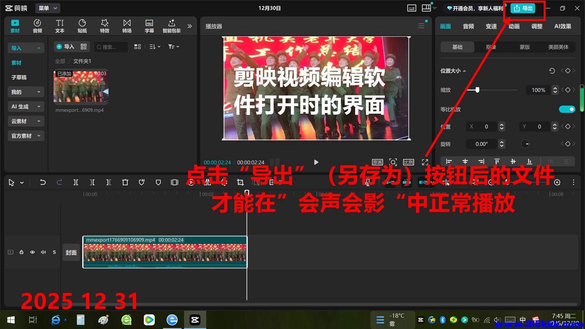
Task: Open the 特效 (Effects) panel
Action: click(x=105, y=26)
